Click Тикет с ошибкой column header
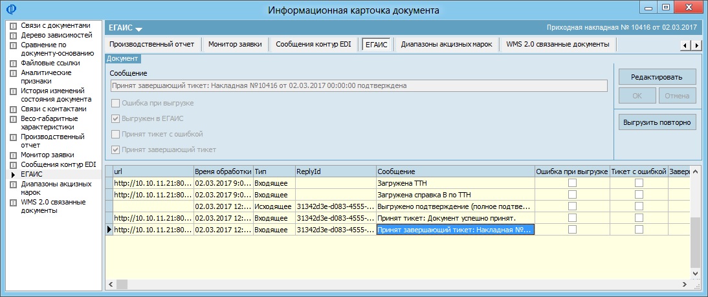This screenshot has height=297, width=708. coord(639,171)
